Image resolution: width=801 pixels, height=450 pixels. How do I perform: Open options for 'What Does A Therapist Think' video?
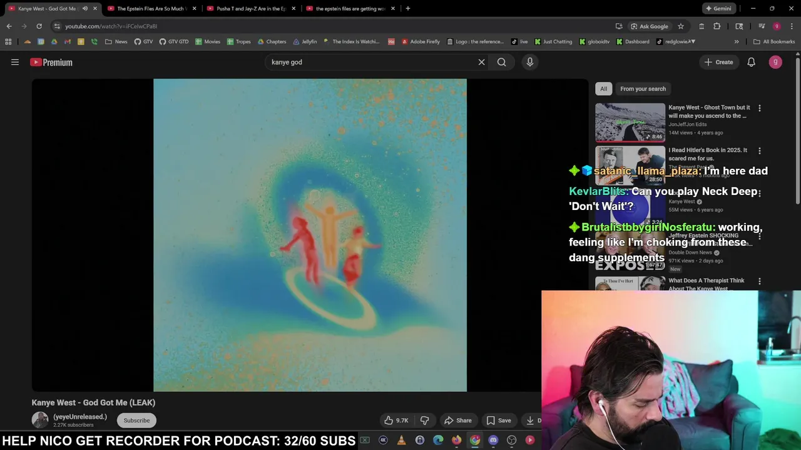(759, 281)
